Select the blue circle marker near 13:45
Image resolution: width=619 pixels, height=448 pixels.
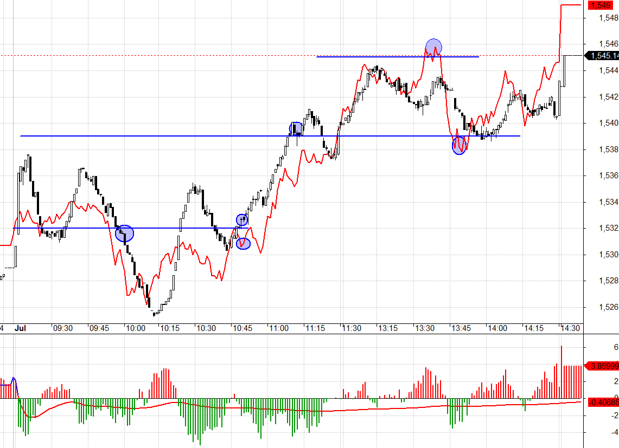459,145
